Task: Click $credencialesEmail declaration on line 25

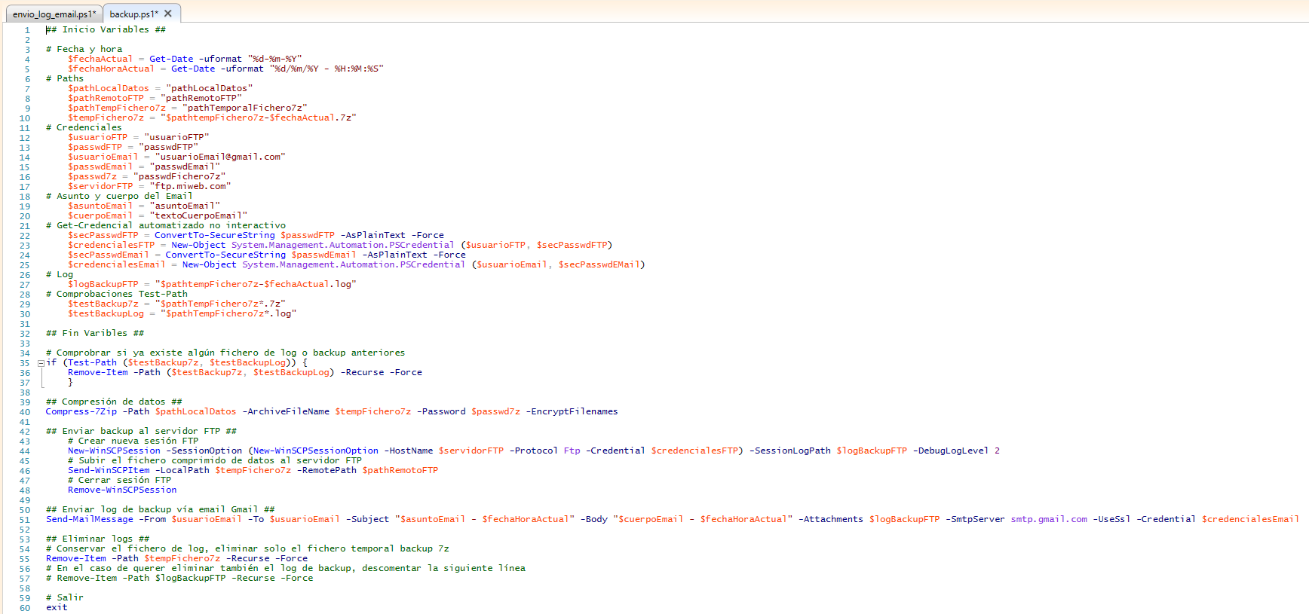Action: (x=117, y=265)
